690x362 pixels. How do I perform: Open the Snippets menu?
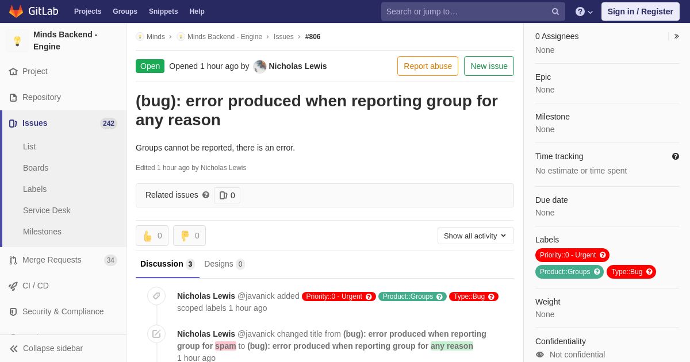[x=163, y=11]
